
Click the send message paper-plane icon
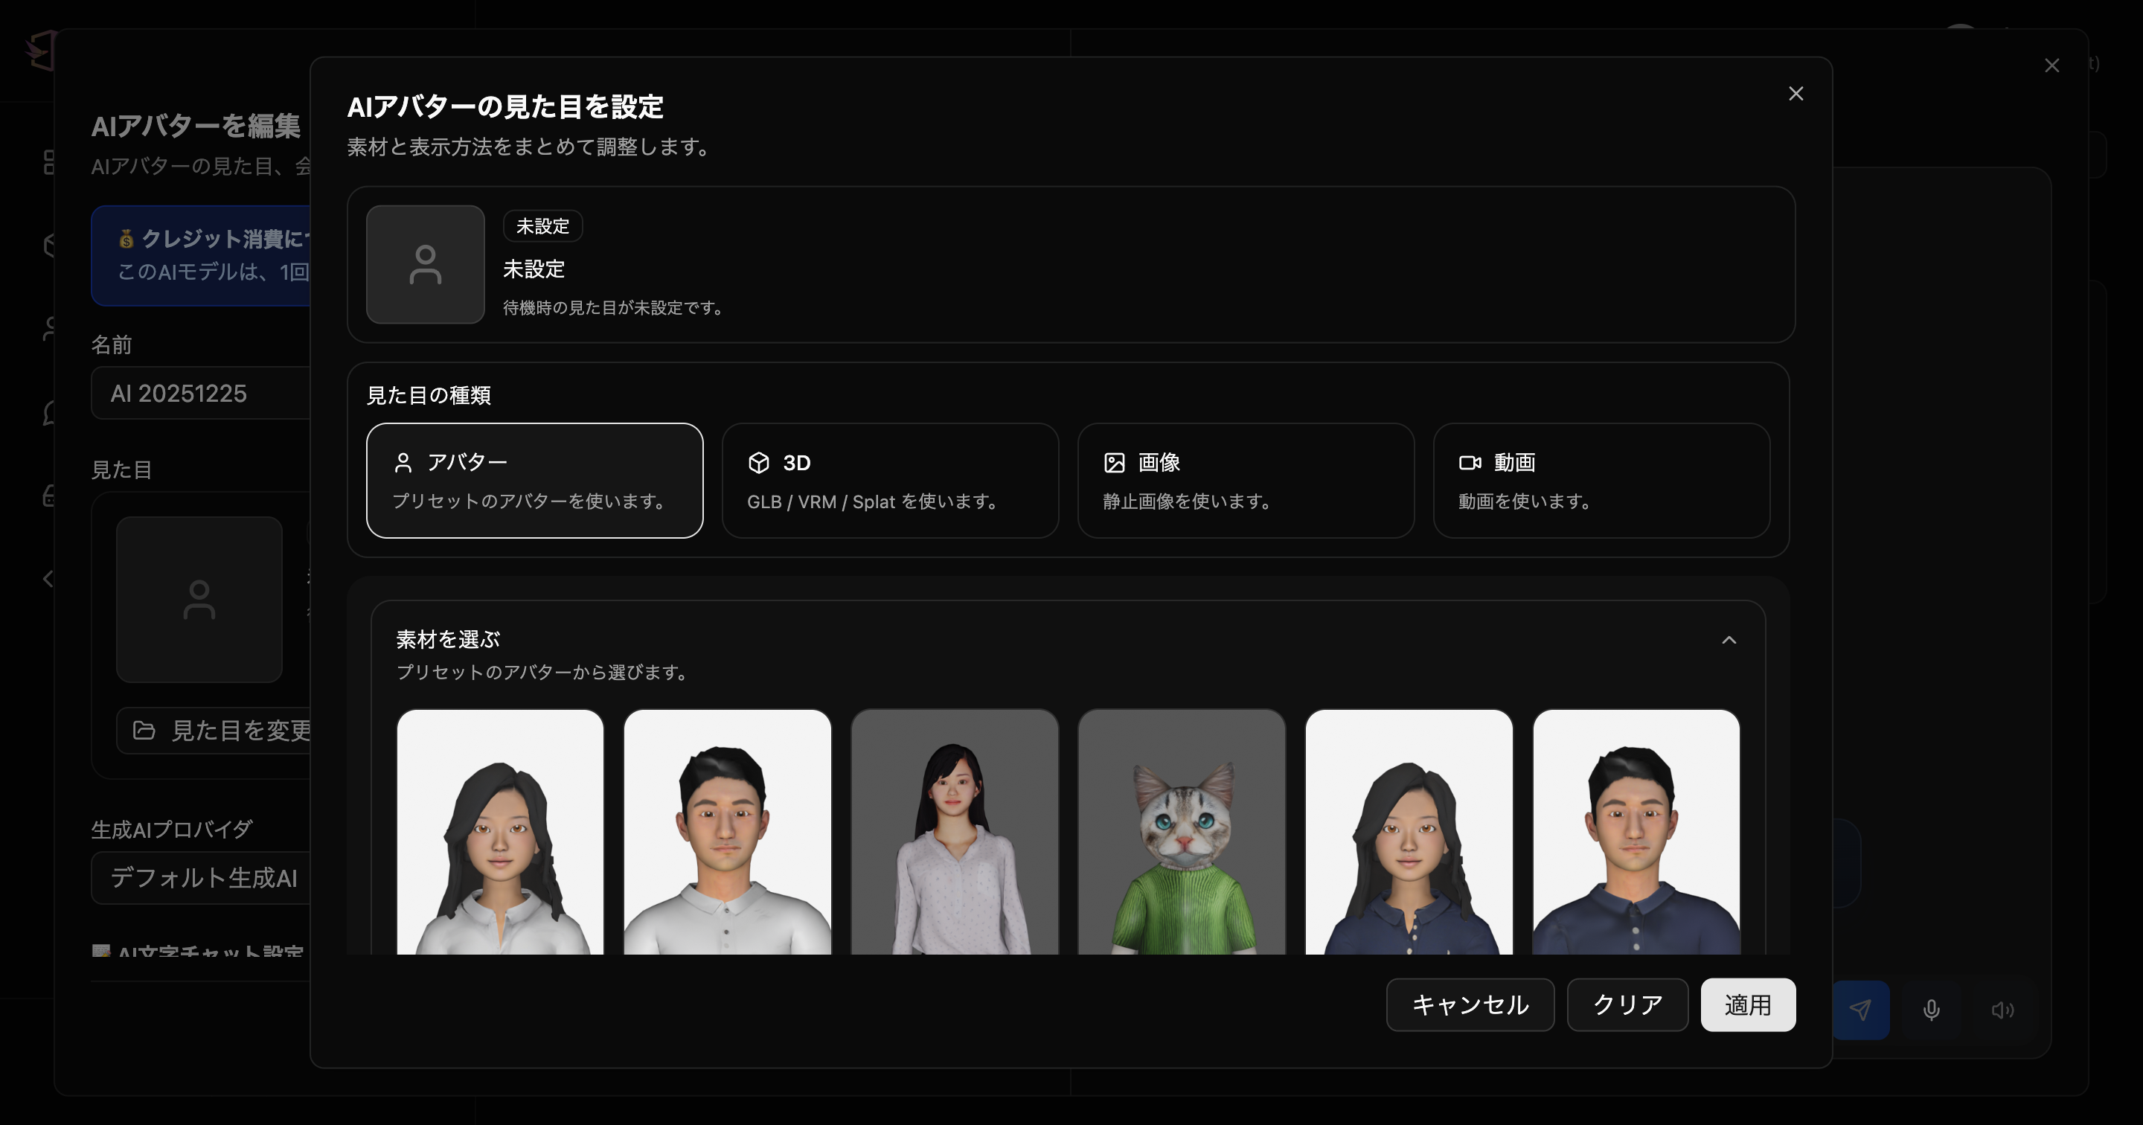pos(1860,1010)
